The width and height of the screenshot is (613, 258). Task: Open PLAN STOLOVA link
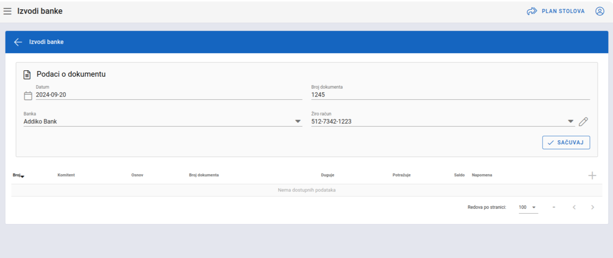click(x=563, y=11)
